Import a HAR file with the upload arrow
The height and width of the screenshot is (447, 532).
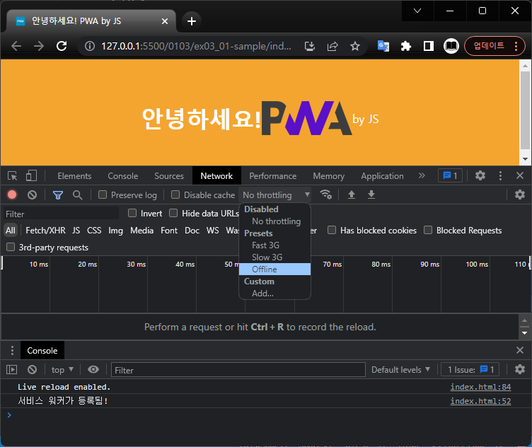[352, 195]
